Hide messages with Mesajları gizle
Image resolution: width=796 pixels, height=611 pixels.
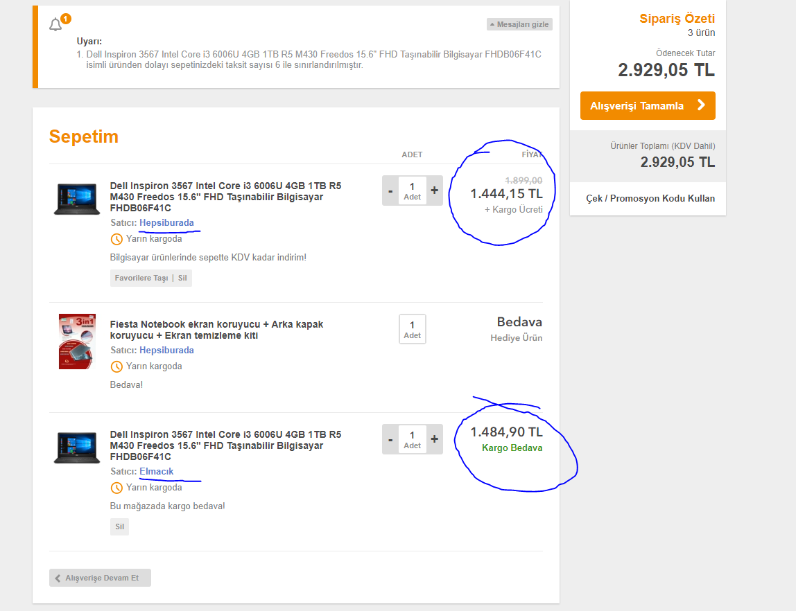pos(519,24)
